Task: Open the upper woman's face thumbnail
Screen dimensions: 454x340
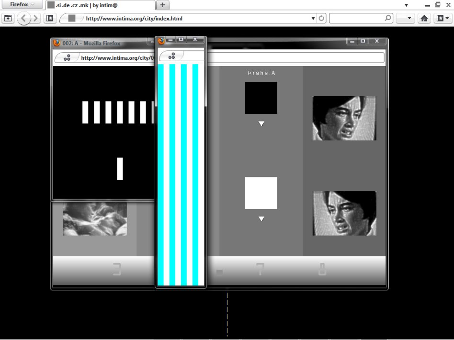Action: click(x=344, y=118)
